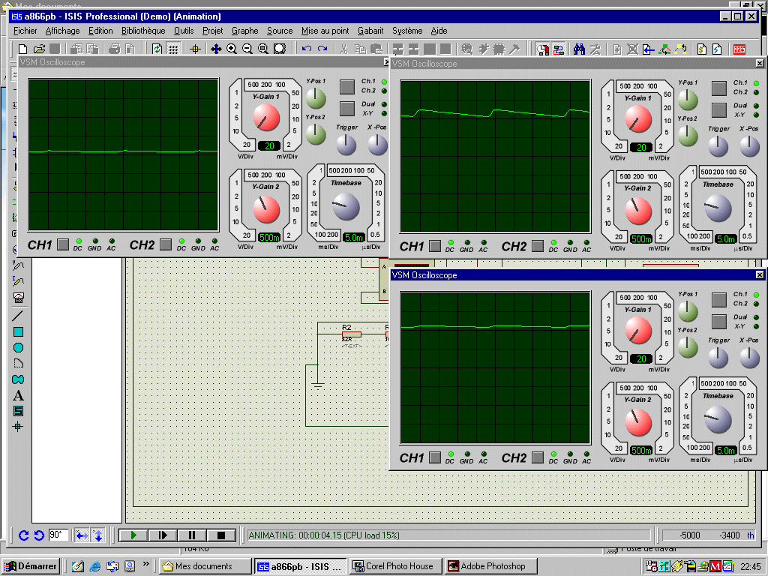Viewport: 768px width, 576px height.
Task: Toggle CH1 button on left oscilloscope
Action: tap(63, 244)
